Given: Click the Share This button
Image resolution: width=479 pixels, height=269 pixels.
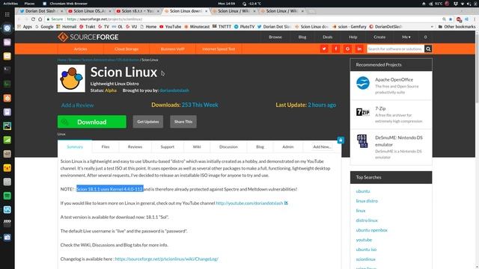Looking at the screenshot, I should (x=183, y=122).
